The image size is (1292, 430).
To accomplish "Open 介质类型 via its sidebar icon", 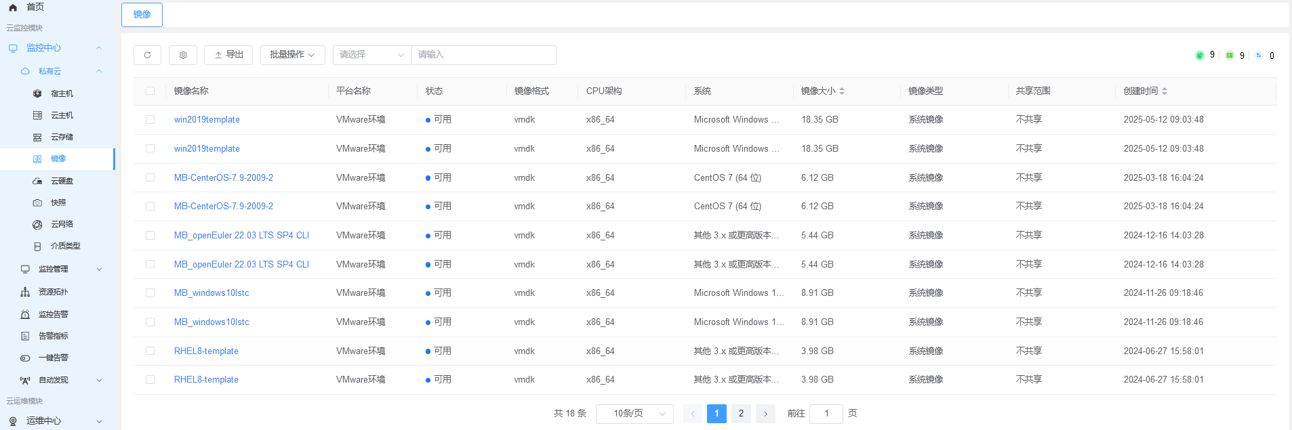I will coord(37,246).
